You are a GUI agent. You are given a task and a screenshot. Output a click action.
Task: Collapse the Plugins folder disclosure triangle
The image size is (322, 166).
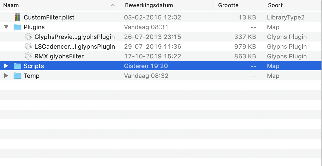[x=6, y=27]
